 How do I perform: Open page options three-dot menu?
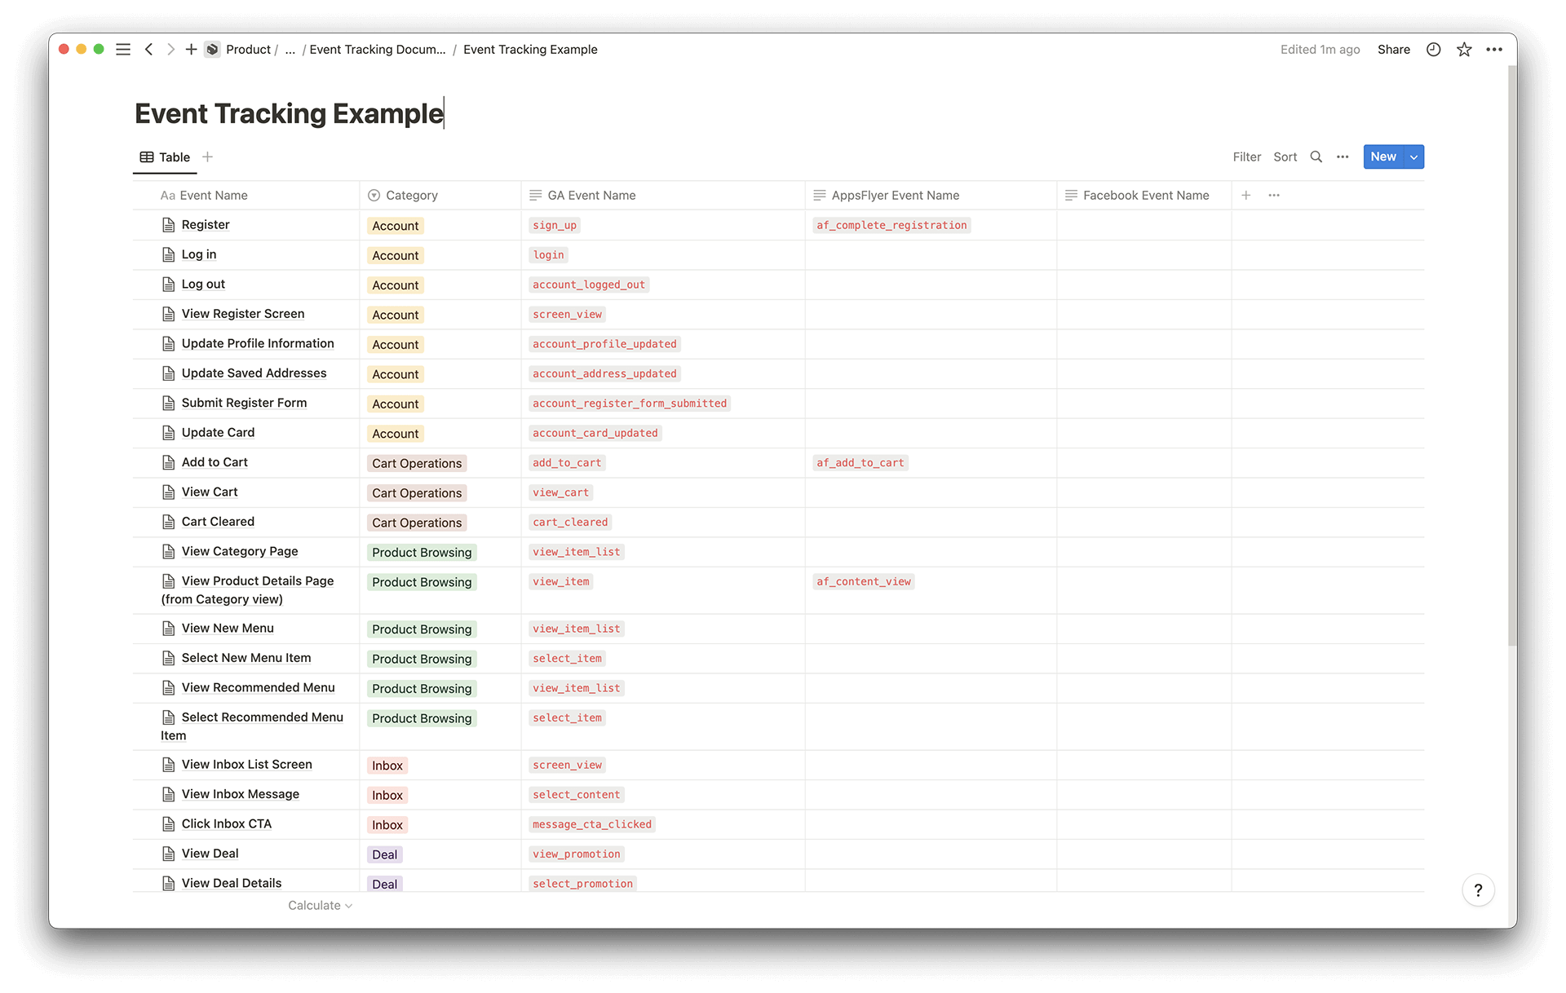pos(1494,50)
